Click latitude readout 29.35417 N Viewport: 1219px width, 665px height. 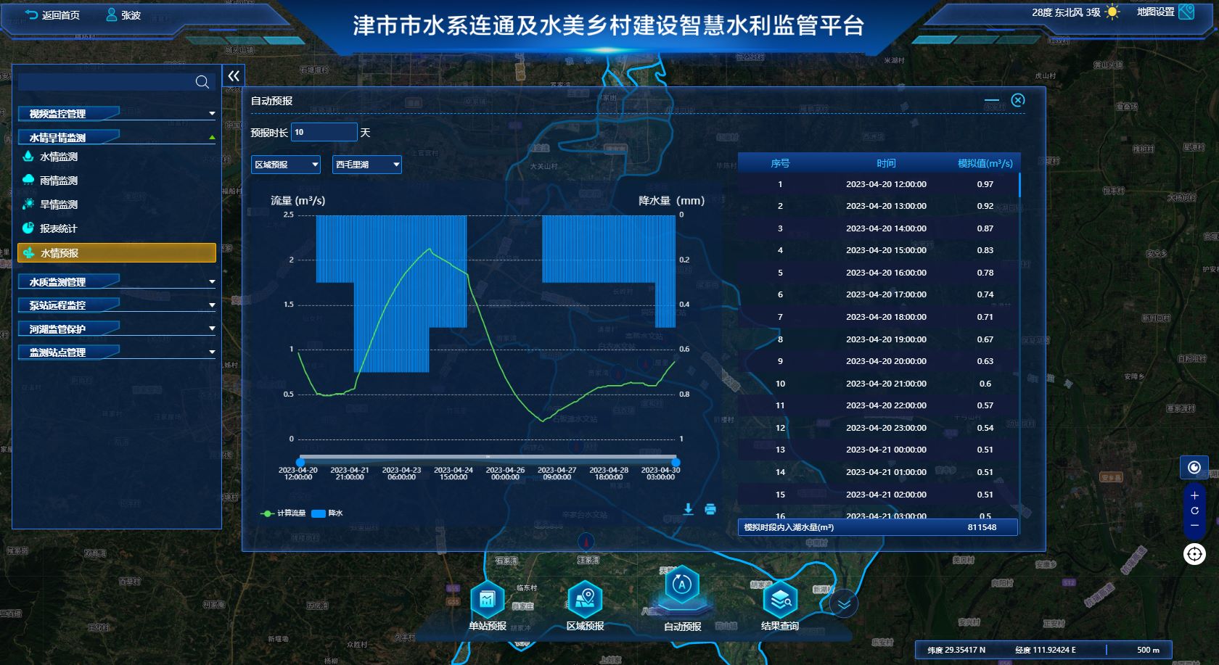(956, 650)
